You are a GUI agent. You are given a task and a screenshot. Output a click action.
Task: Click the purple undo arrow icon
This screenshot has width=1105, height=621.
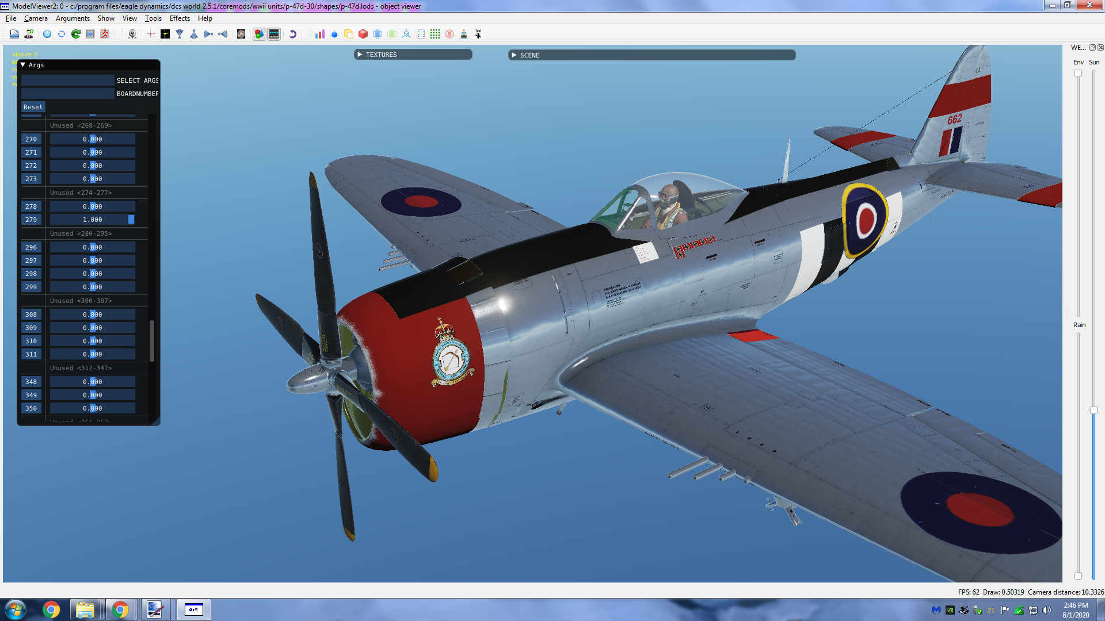[292, 34]
